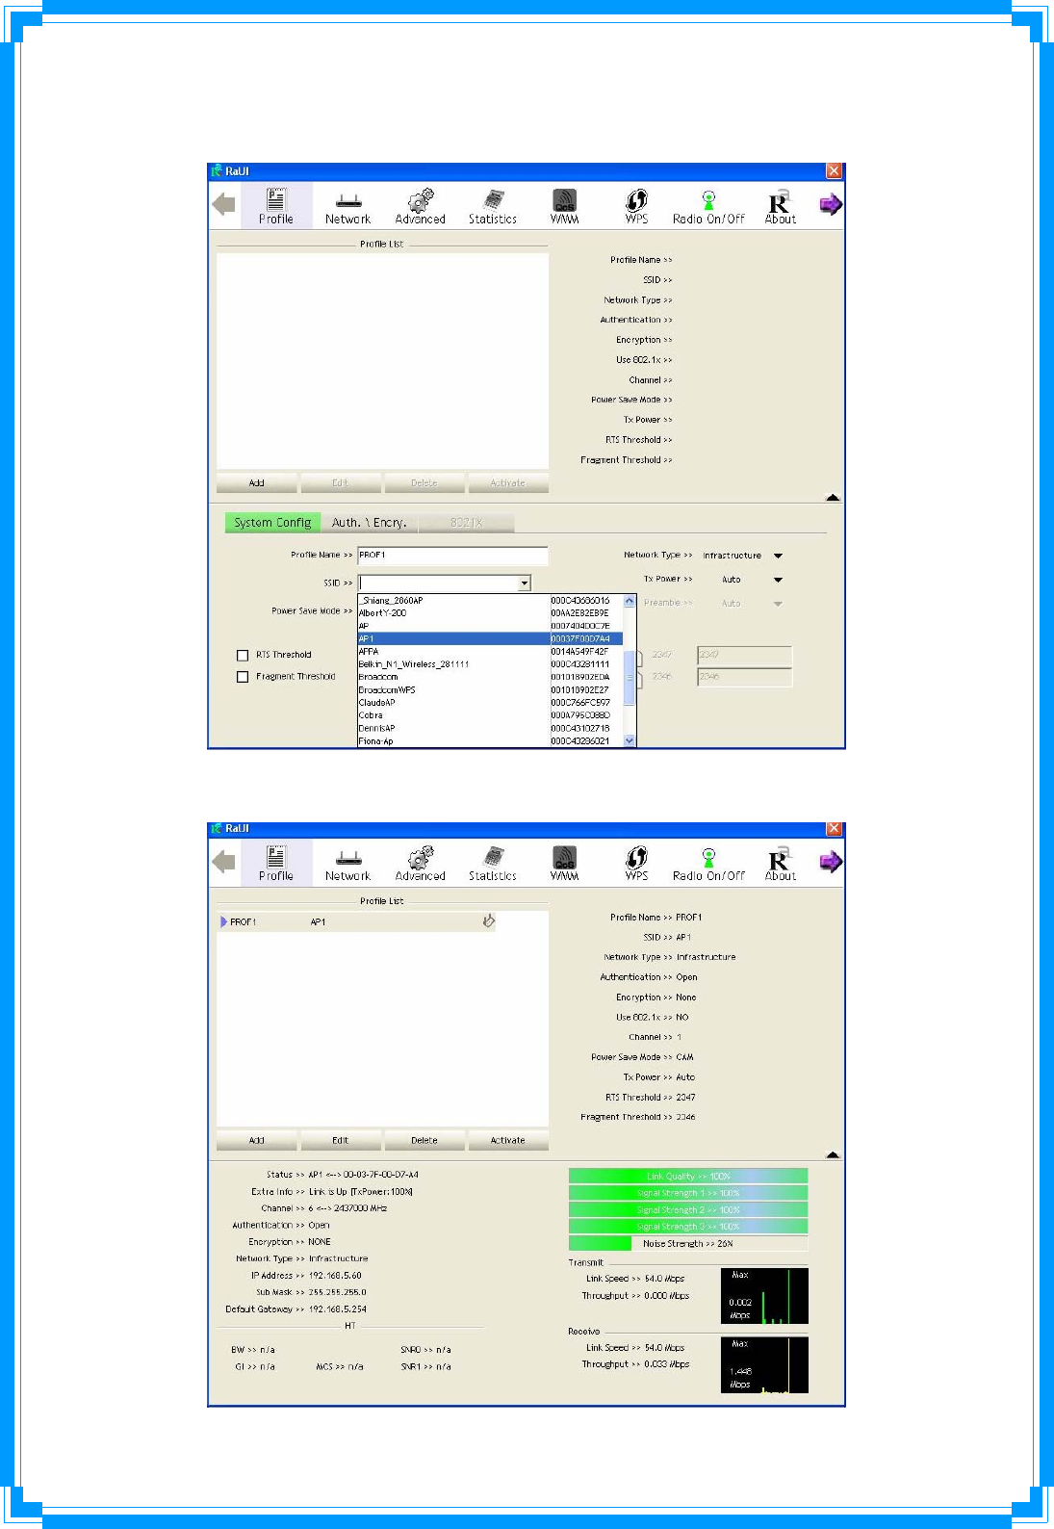Choose DennisAP in the SSID list
This screenshot has width=1054, height=1529.
click(490, 729)
